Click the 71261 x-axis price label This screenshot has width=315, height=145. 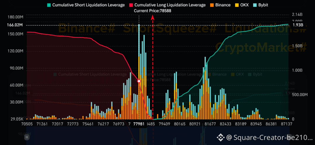point(42,124)
